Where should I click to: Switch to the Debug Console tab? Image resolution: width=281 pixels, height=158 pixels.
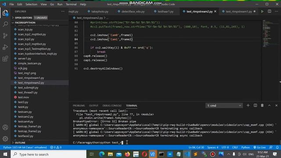click(112, 106)
